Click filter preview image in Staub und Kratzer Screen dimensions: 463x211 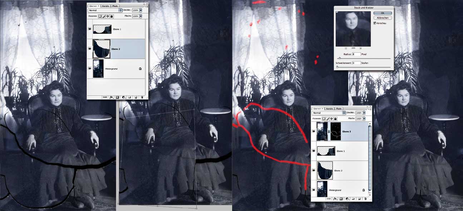pos(353,29)
